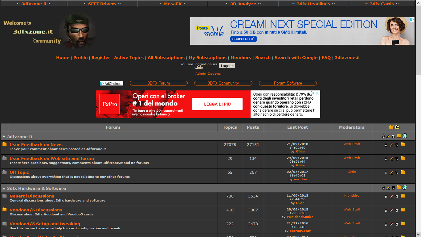Edit the 3dfx Hardware & Software category

(x=388, y=188)
